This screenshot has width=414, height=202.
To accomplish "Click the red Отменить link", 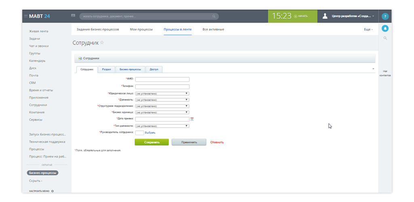I will 217,142.
